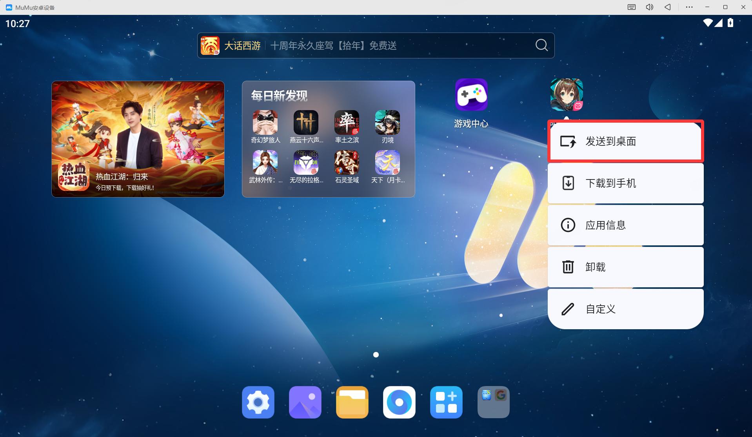
Task: Launch the purple Gallery app in dock
Action: (305, 402)
